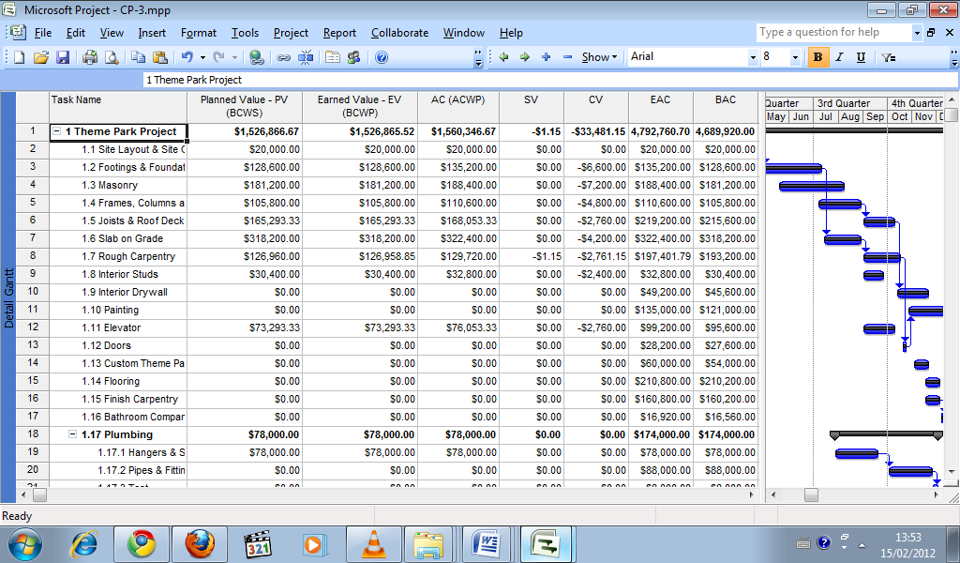Screen dimensions: 960x563
Task: Click the AutoFilter funnel icon
Action: click(889, 57)
